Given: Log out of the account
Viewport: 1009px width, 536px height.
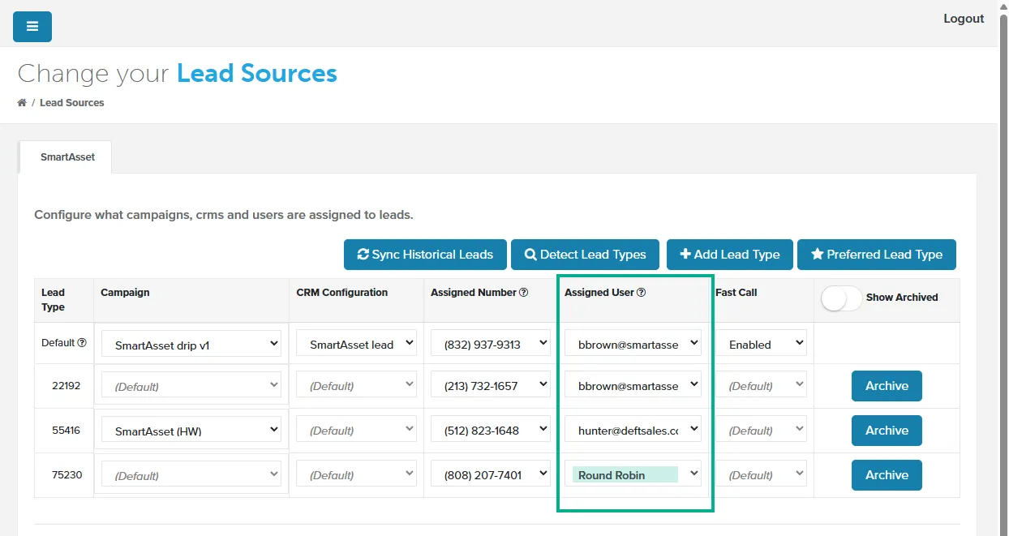Looking at the screenshot, I should tap(964, 19).
